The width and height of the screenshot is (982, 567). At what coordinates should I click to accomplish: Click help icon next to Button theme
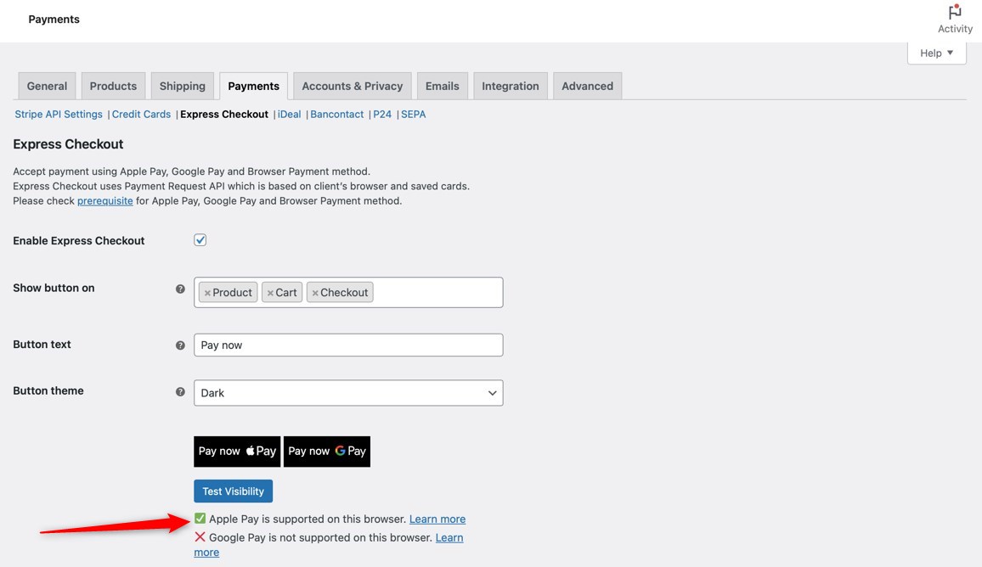coord(180,392)
